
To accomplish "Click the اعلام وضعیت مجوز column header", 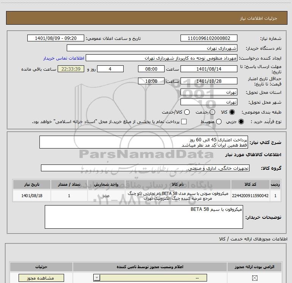I will (x=150, y=267).
